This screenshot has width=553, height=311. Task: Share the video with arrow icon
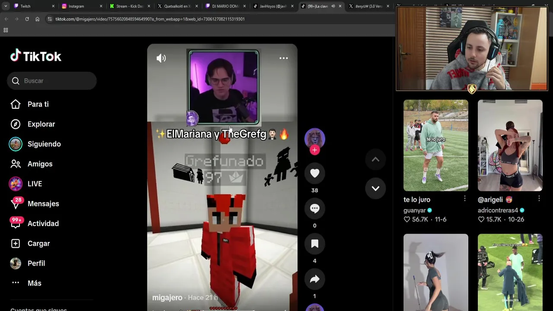315,279
